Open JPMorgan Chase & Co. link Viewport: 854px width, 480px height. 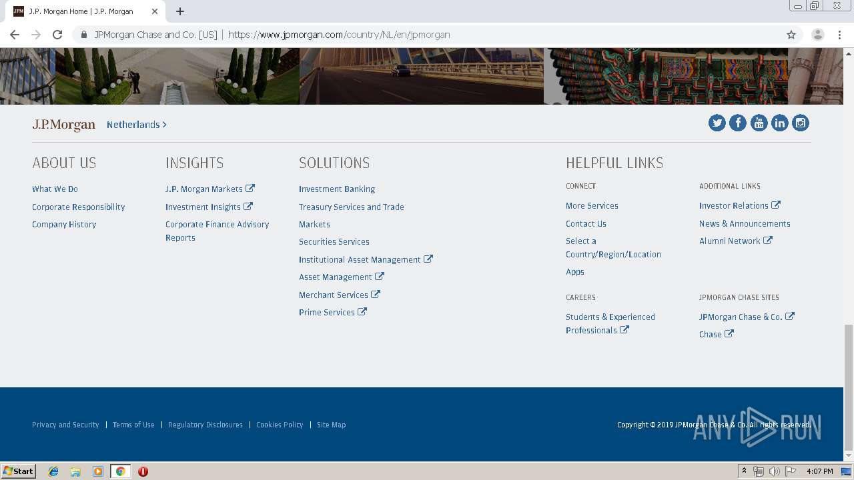click(747, 317)
